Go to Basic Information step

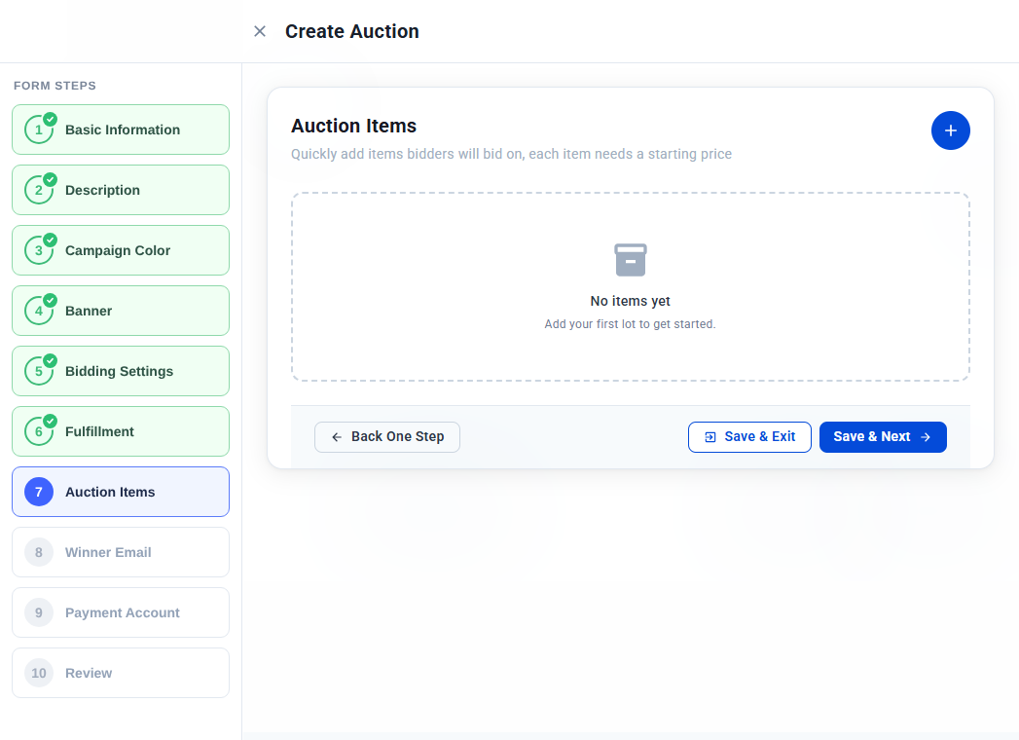(x=121, y=129)
